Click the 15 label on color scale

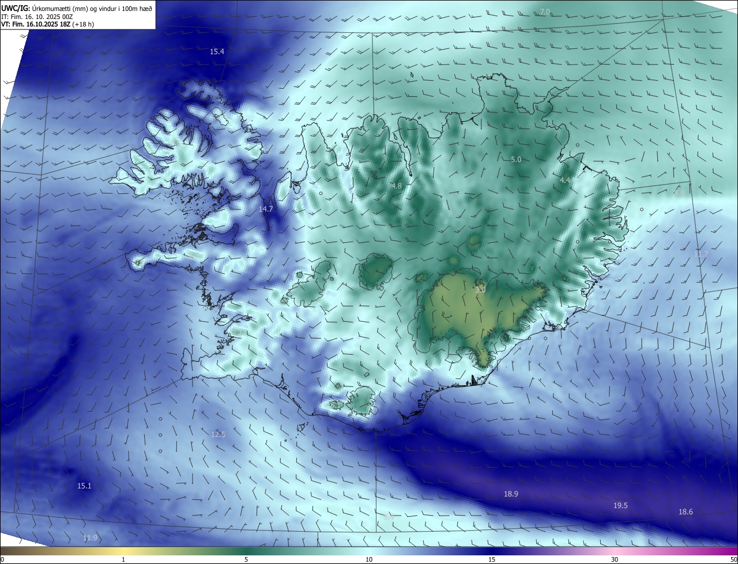click(x=492, y=559)
